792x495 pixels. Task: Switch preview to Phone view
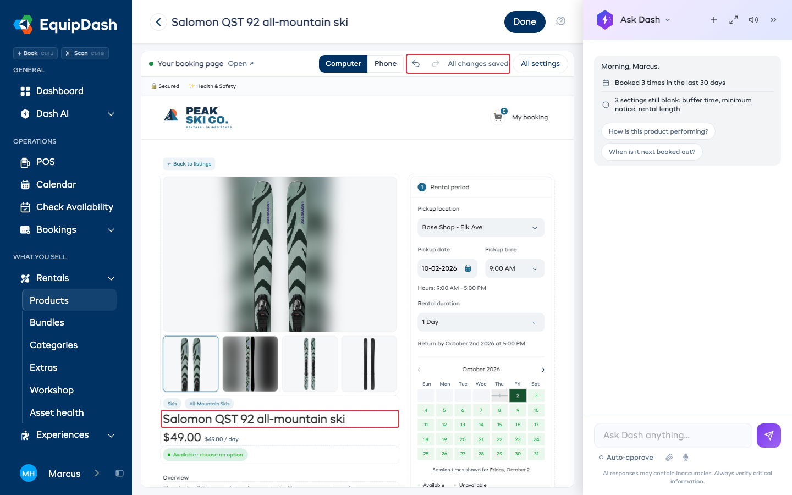coord(386,64)
